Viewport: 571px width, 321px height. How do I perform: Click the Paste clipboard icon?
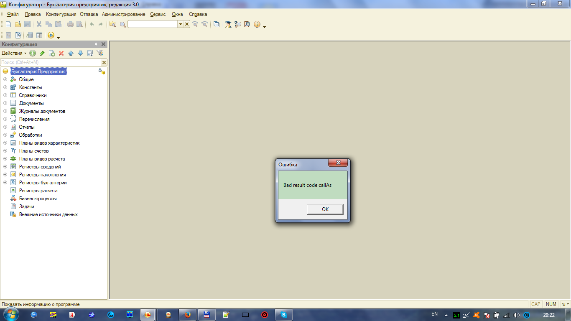pos(58,24)
